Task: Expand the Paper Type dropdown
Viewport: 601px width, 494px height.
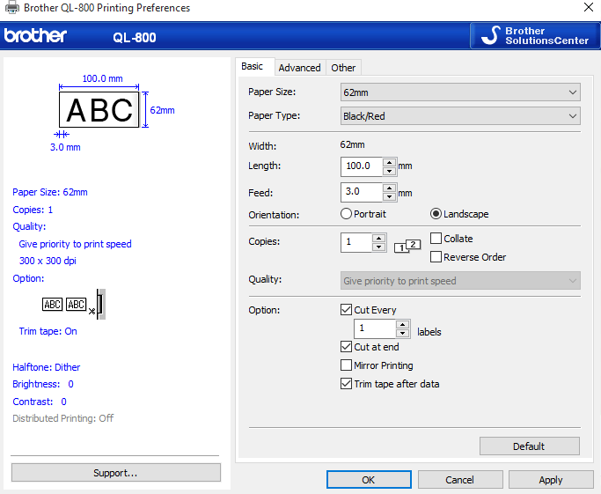Action: coord(460,116)
